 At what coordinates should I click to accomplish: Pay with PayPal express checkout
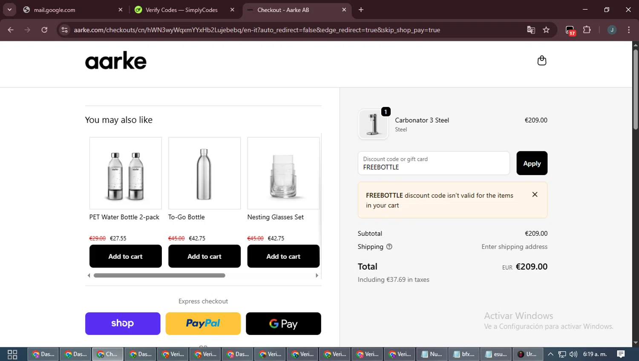point(203,323)
